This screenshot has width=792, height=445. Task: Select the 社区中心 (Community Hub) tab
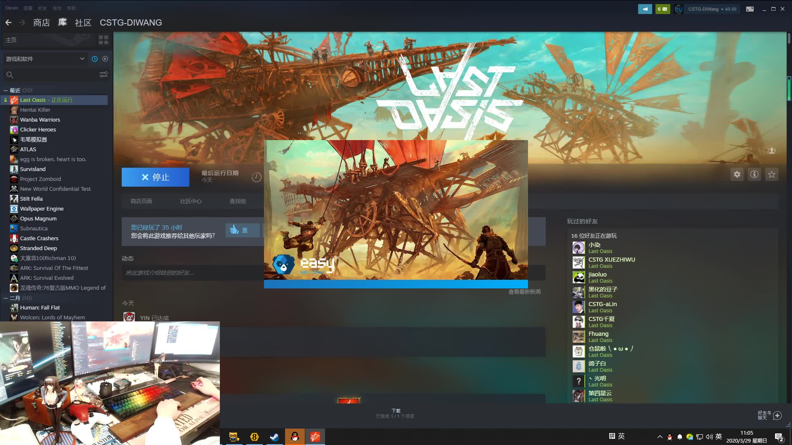[x=191, y=201]
